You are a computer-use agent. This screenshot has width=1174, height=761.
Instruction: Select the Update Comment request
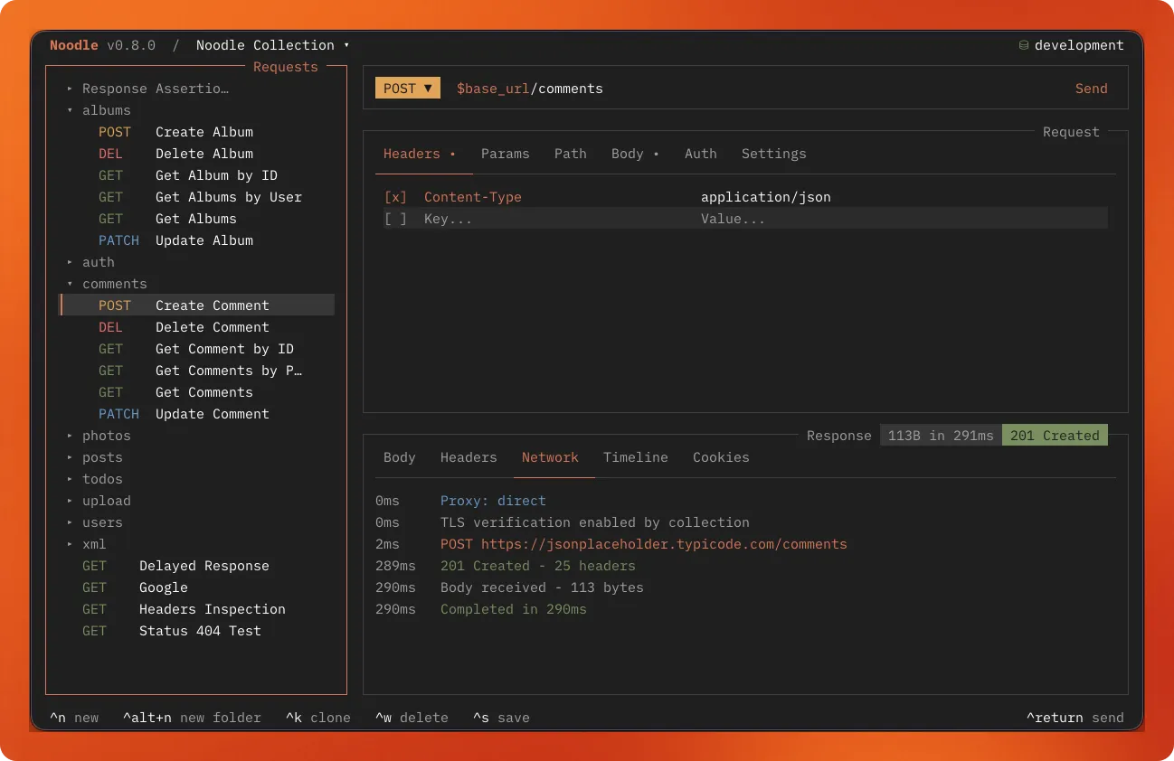[x=197, y=414]
